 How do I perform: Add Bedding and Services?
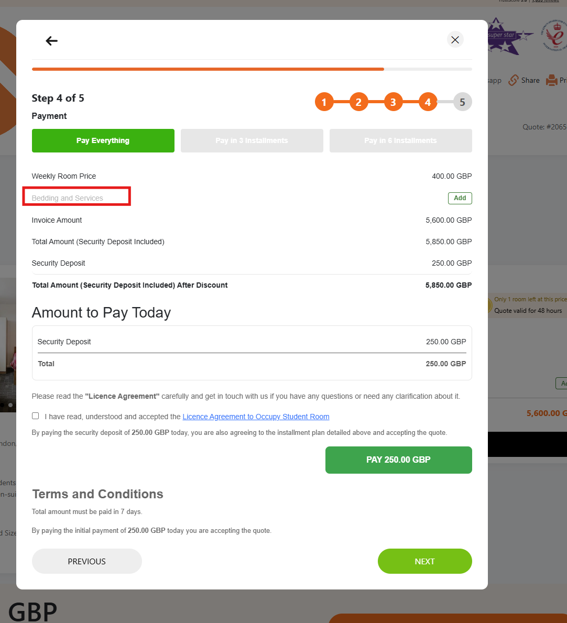(x=460, y=198)
